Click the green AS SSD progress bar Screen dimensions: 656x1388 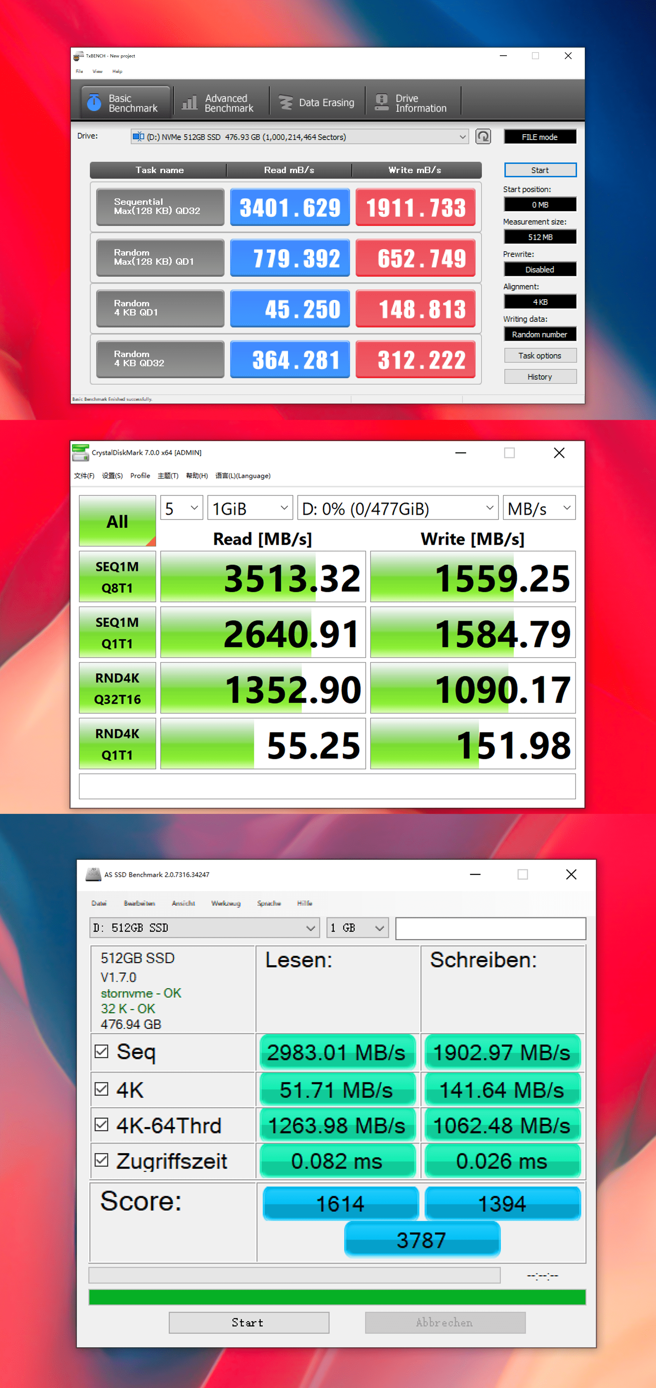pyautogui.click(x=337, y=1297)
